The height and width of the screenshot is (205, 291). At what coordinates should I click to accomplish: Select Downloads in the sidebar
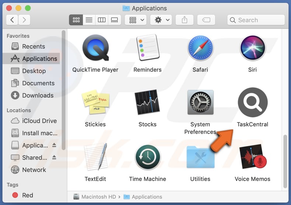point(31,95)
